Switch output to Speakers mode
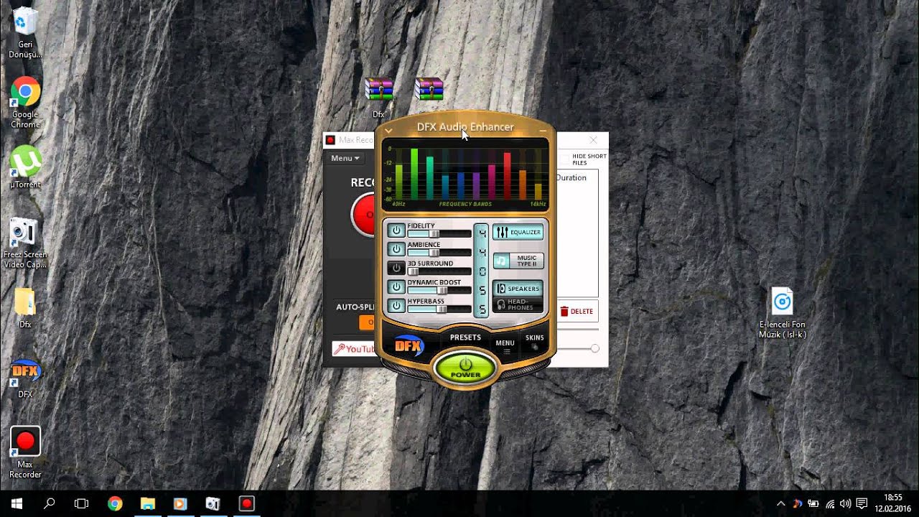Viewport: 919px width, 517px height. pyautogui.click(x=518, y=289)
